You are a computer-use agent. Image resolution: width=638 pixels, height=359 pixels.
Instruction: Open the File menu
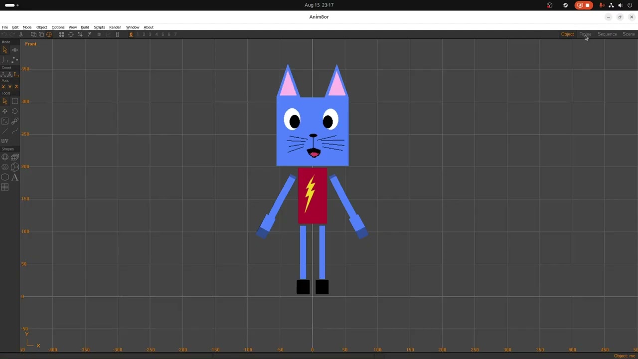[x=4, y=27]
